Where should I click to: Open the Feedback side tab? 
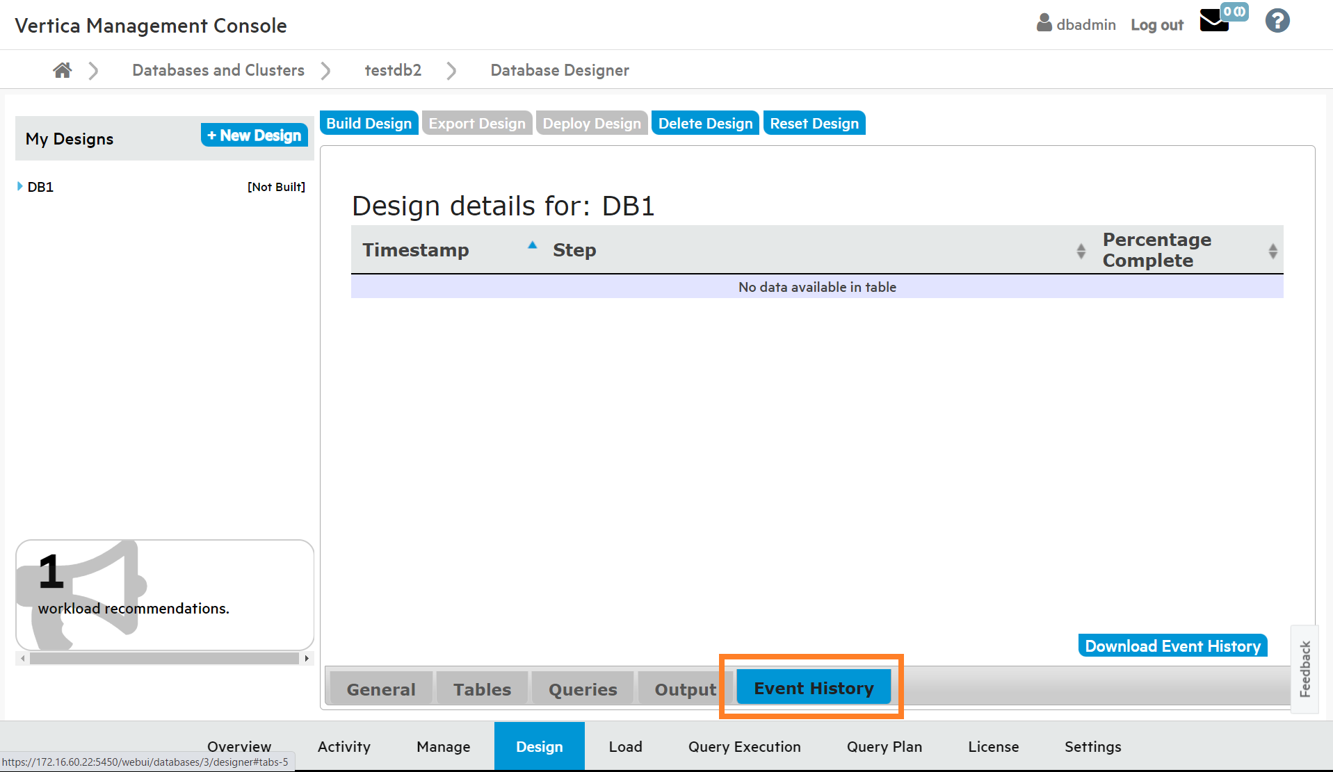pyautogui.click(x=1304, y=668)
